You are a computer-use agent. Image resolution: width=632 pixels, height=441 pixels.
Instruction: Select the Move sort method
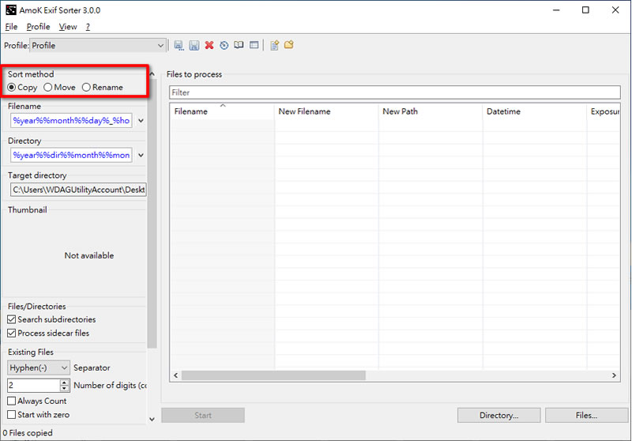(x=59, y=87)
